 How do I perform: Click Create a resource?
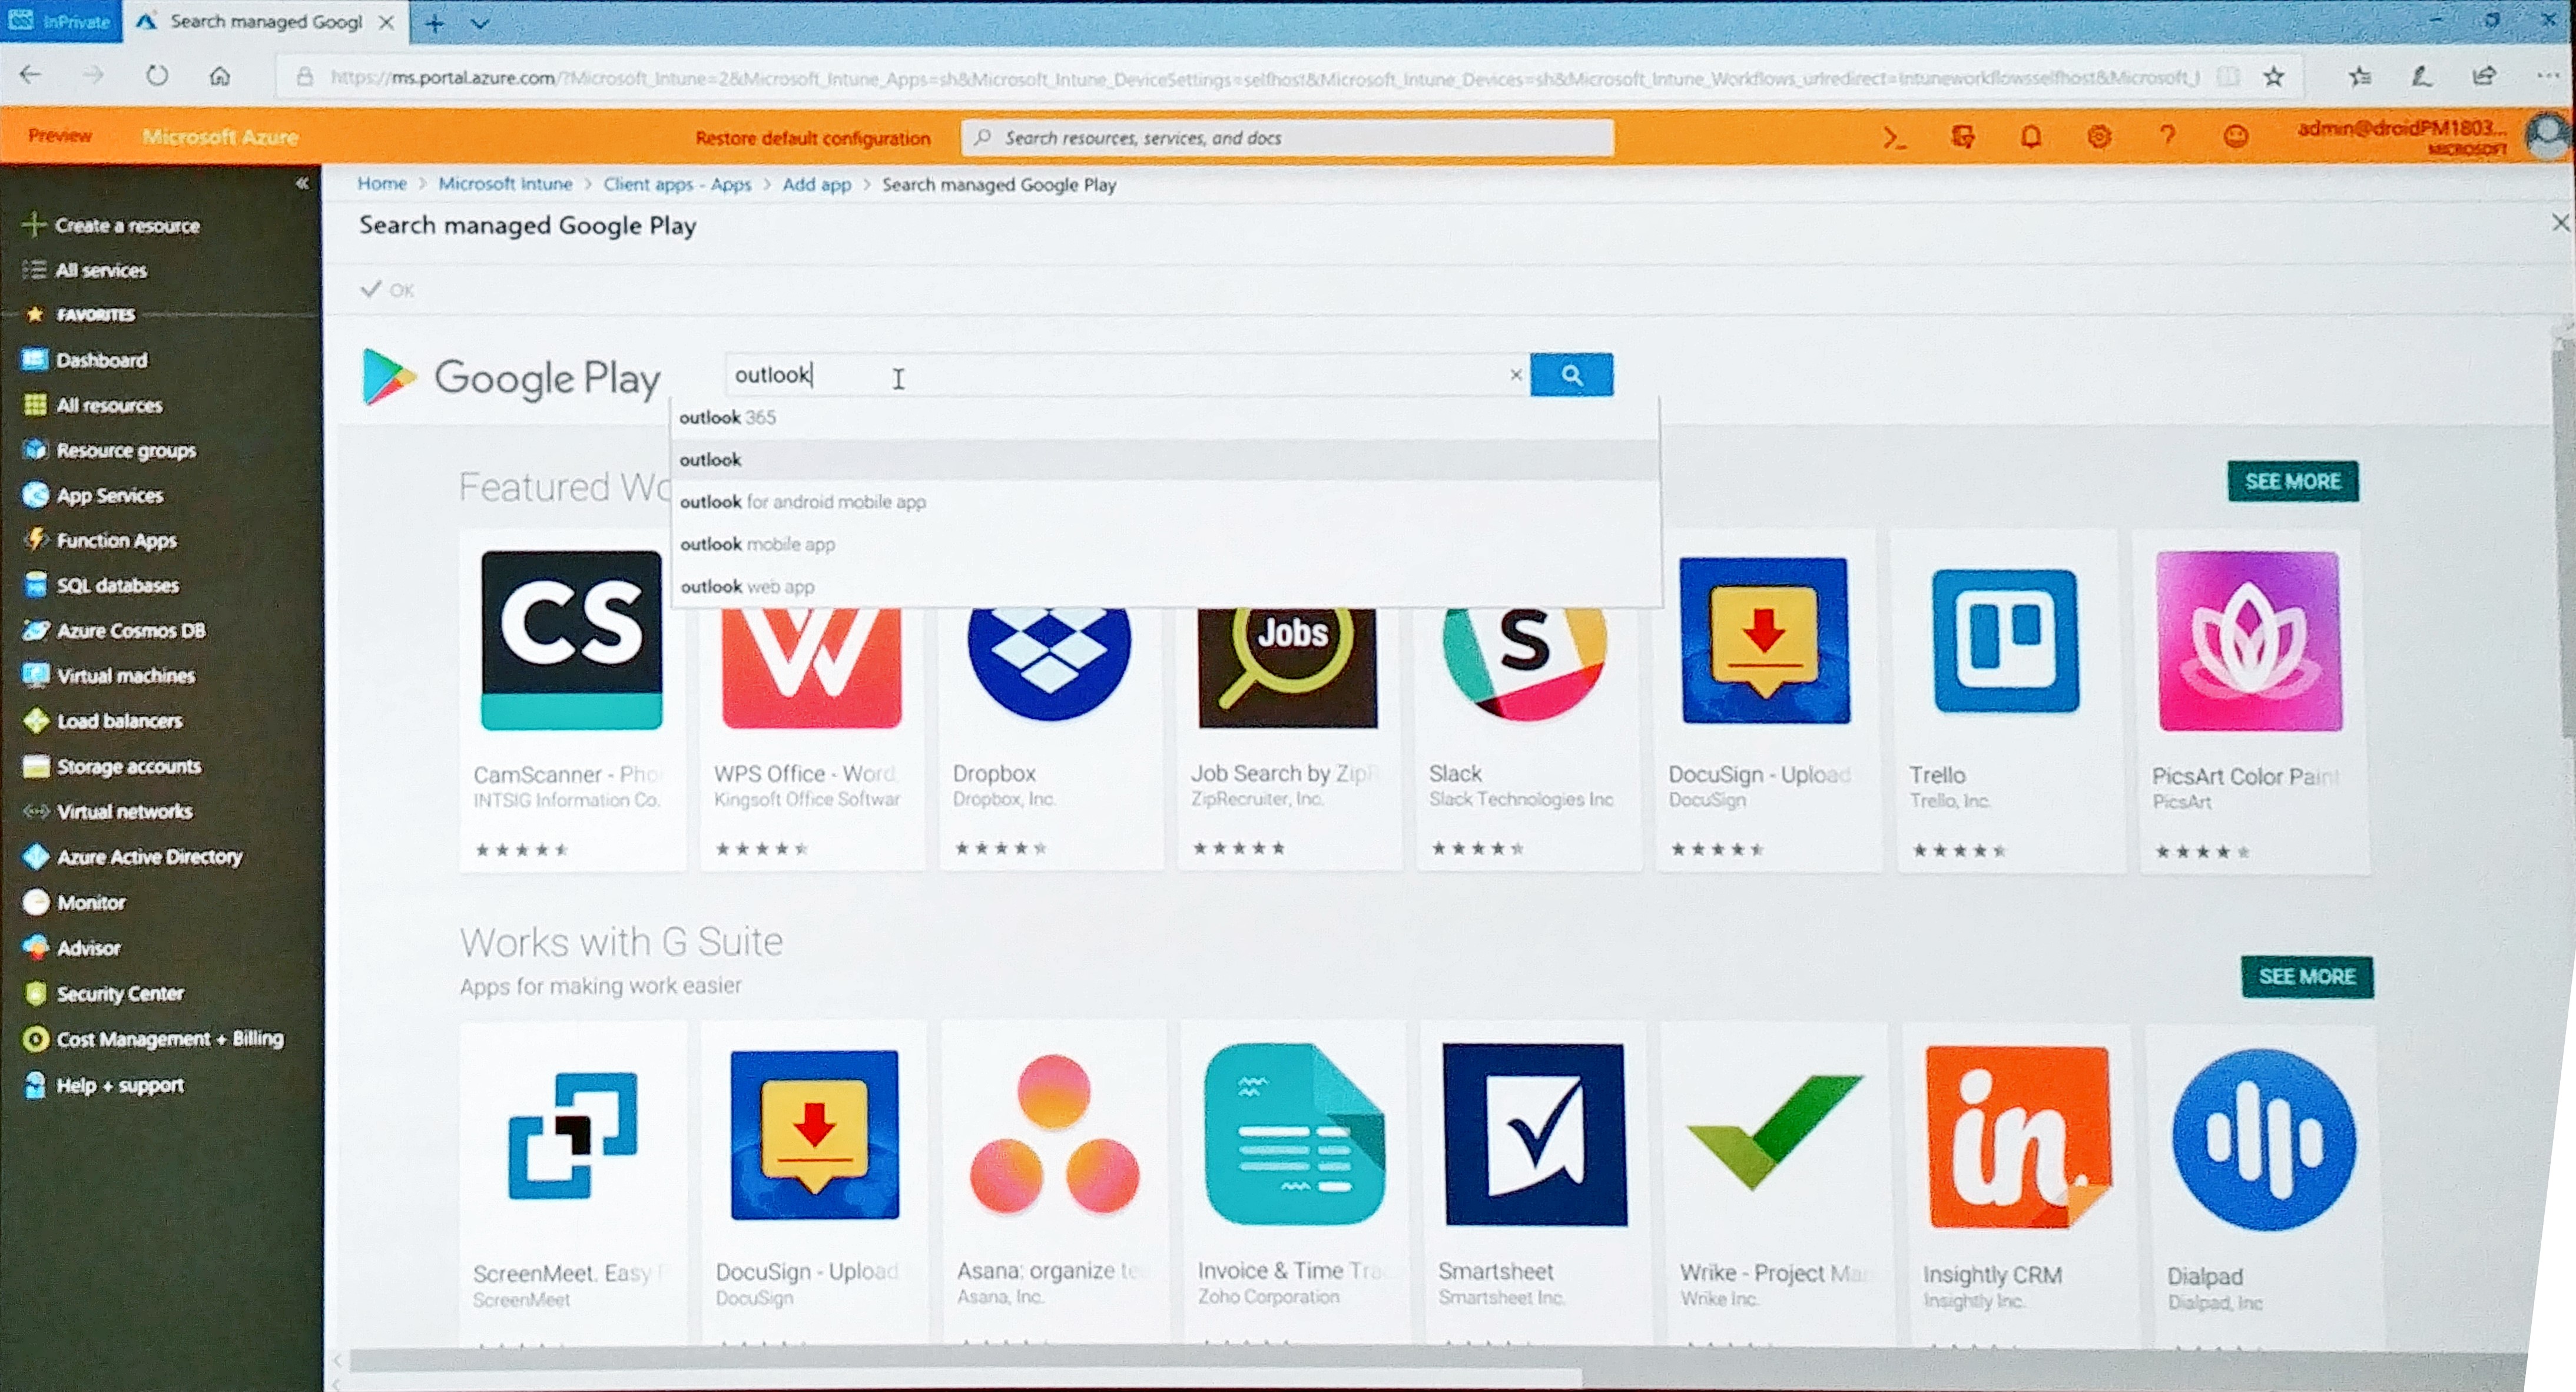pos(112,225)
